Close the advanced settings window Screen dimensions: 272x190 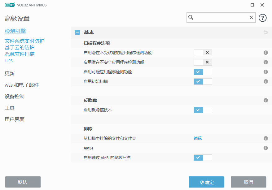tap(262, 5)
